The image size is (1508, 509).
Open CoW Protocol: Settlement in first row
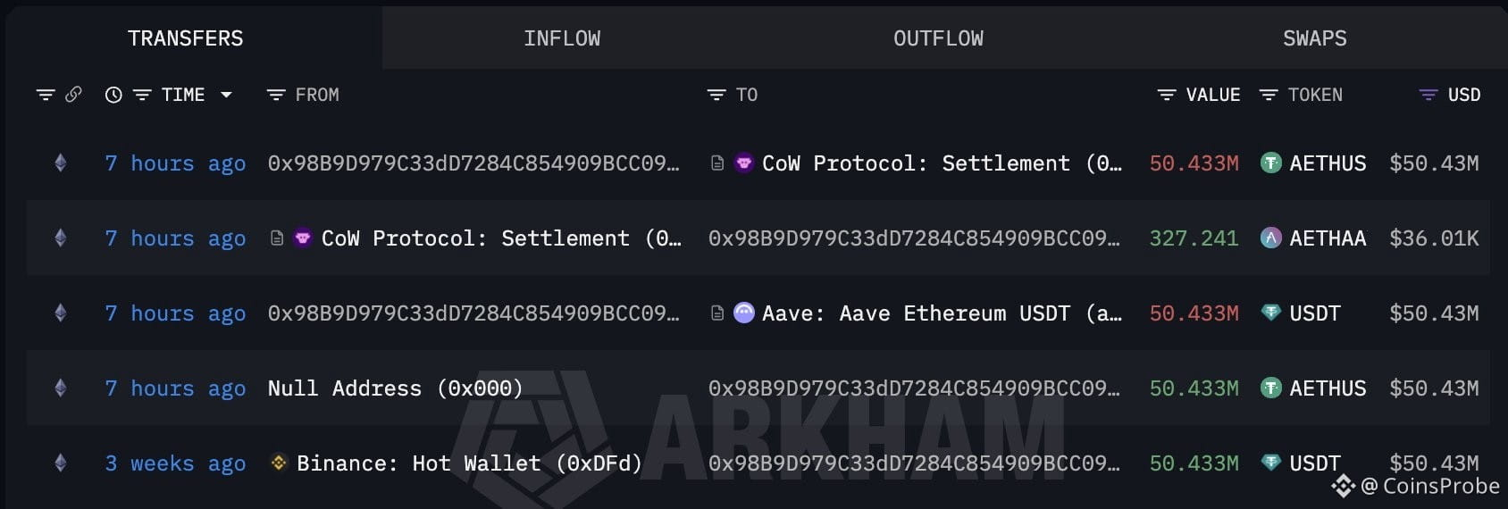click(x=915, y=163)
